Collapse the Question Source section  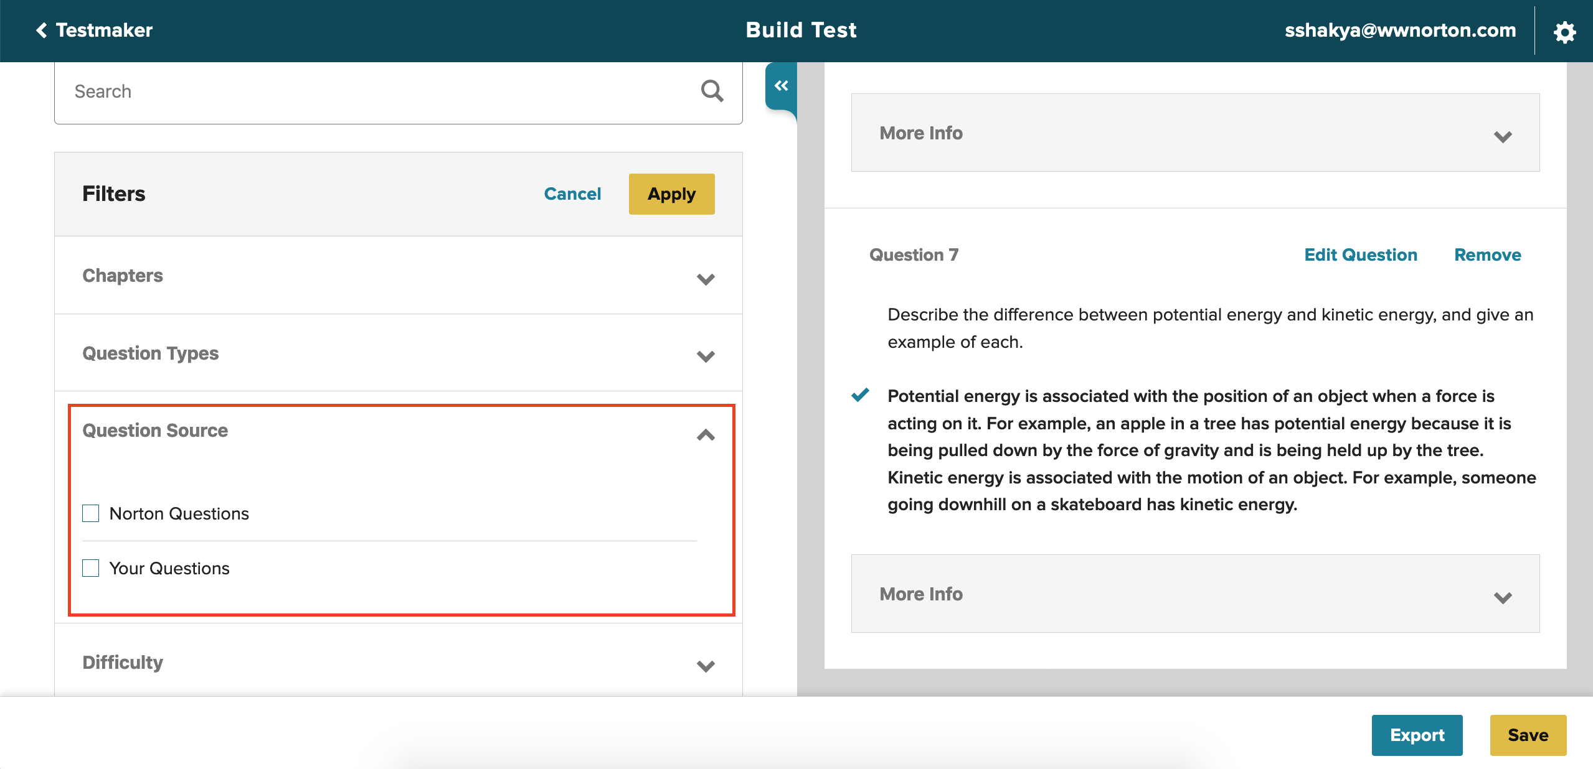(705, 434)
